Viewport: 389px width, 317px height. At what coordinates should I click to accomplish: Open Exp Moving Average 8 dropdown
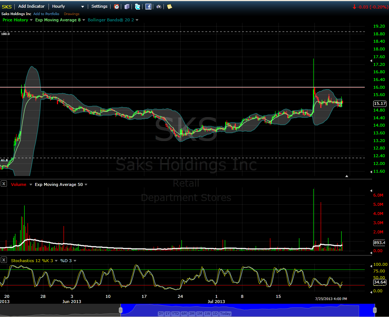click(x=84, y=20)
